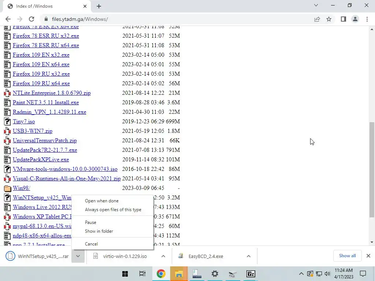Open the tab search chevron

[x=316, y=5]
